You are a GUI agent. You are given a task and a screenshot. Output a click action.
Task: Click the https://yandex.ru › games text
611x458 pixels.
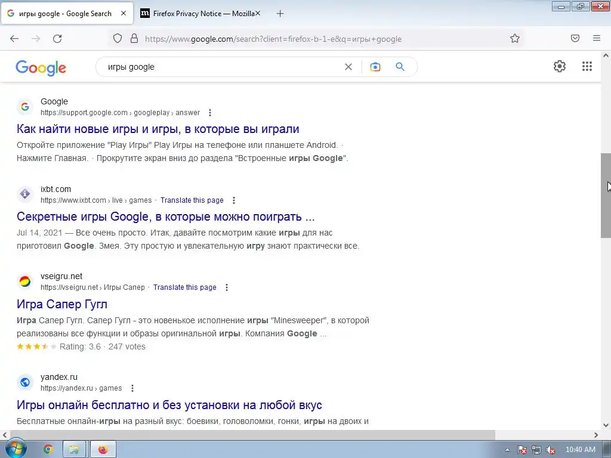tap(81, 388)
